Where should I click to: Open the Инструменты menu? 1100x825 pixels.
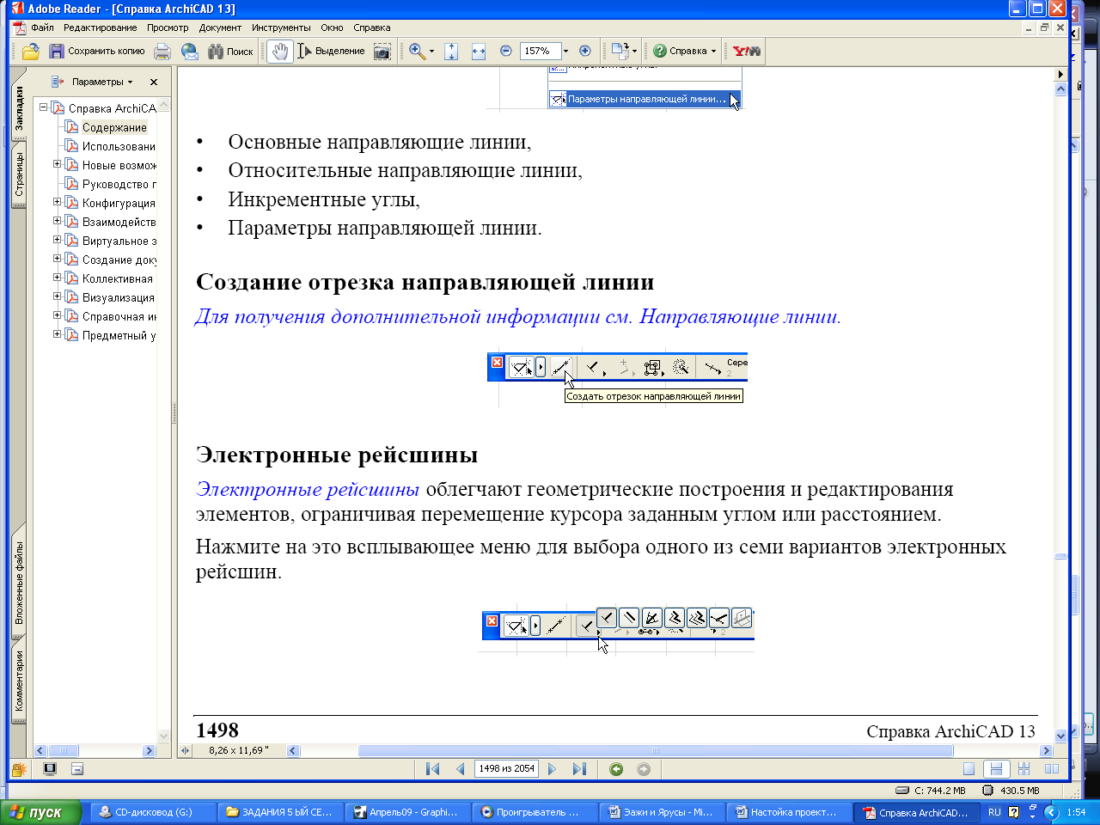coord(281,27)
